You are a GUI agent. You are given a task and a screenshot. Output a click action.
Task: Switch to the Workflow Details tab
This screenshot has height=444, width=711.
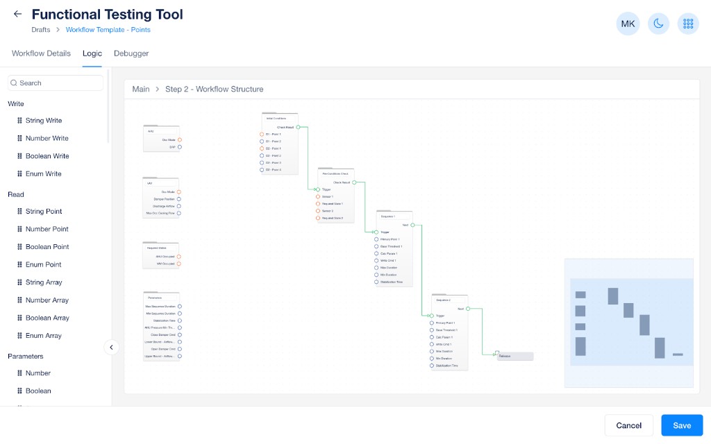(x=41, y=53)
